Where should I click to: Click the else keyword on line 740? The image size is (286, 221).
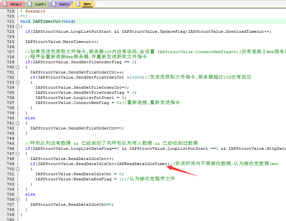pyautogui.click(x=30, y=118)
